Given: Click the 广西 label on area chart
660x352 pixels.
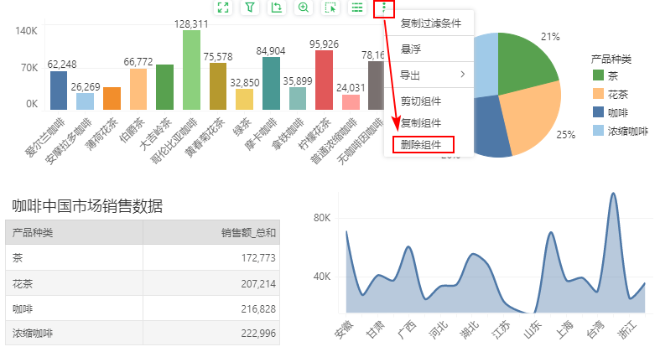Looking at the screenshot, I should tap(407, 329).
